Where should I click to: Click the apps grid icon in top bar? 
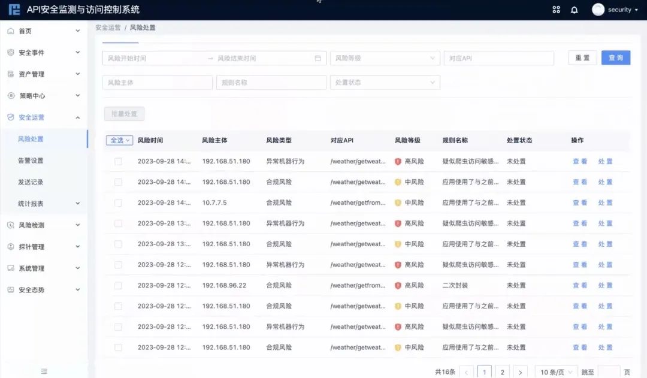pos(556,9)
